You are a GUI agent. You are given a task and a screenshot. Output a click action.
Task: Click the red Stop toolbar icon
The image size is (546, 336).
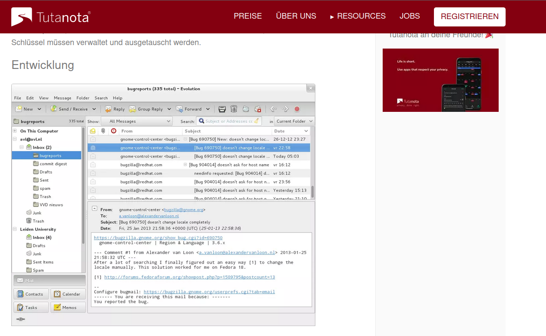coord(297,109)
